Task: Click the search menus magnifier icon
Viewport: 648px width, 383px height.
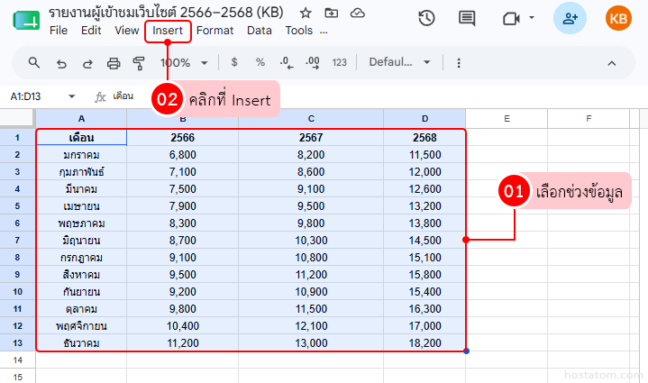Action: point(34,63)
